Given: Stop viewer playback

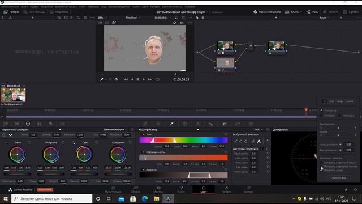Looking at the screenshot, I should tap(138, 79).
